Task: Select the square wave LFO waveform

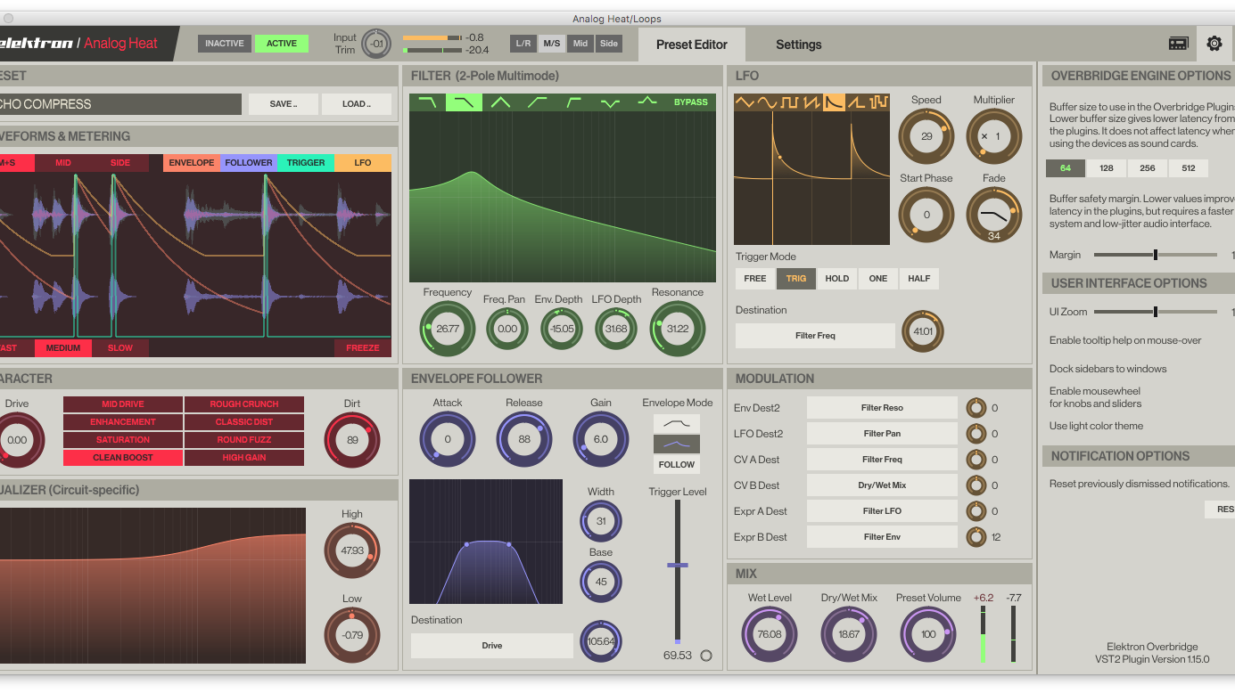Action: pyautogui.click(x=789, y=102)
